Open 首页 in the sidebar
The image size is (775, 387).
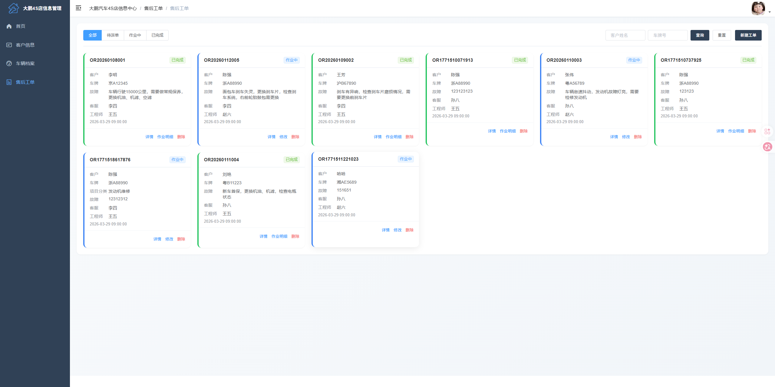[x=35, y=26]
